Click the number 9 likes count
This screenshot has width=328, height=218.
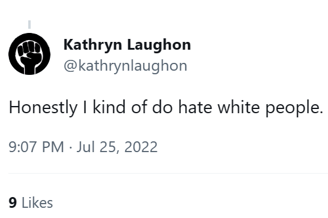(x=13, y=203)
